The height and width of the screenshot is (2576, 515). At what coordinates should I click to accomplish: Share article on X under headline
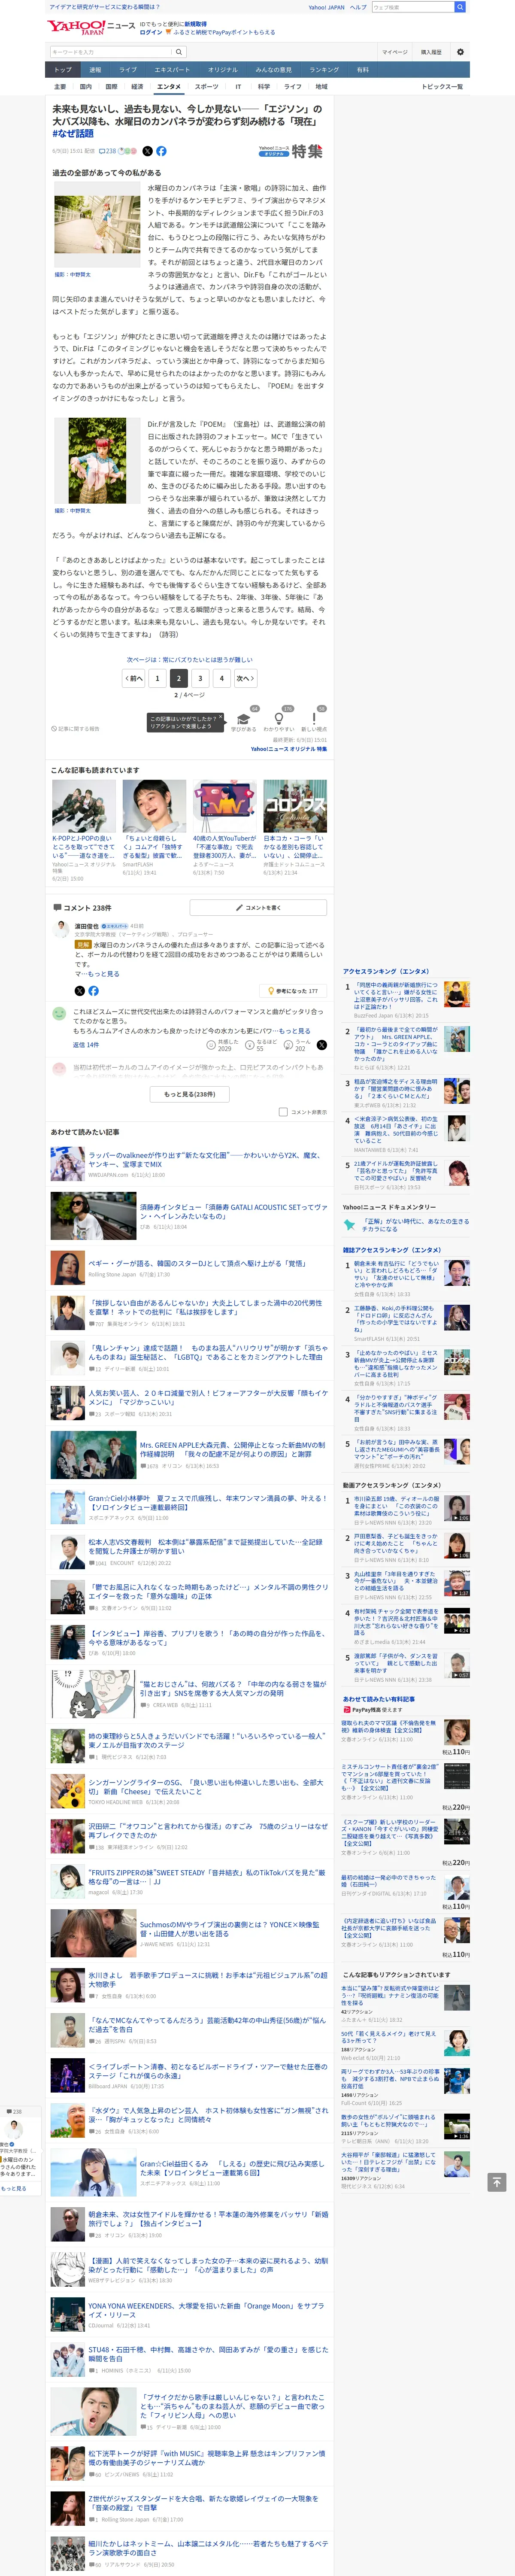click(x=147, y=151)
